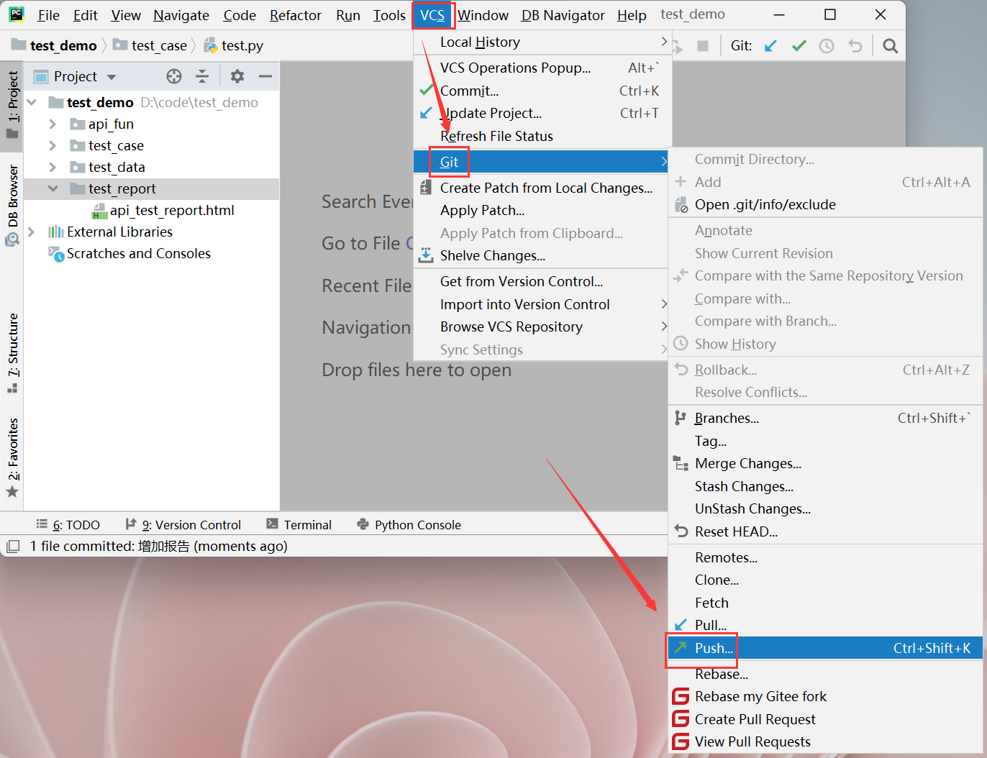Click the Git update project arrow icon
The image size is (987, 758).
pyautogui.click(x=770, y=46)
